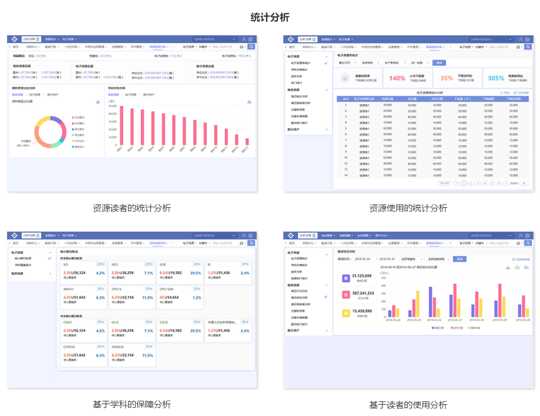Click the blue search magnifier in 资源读者 screenshot
The height and width of the screenshot is (416, 540).
[x=251, y=47]
